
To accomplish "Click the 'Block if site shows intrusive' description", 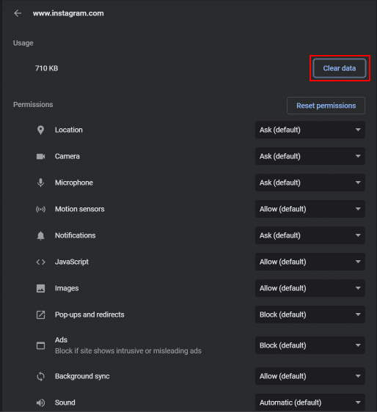I will pos(128,350).
